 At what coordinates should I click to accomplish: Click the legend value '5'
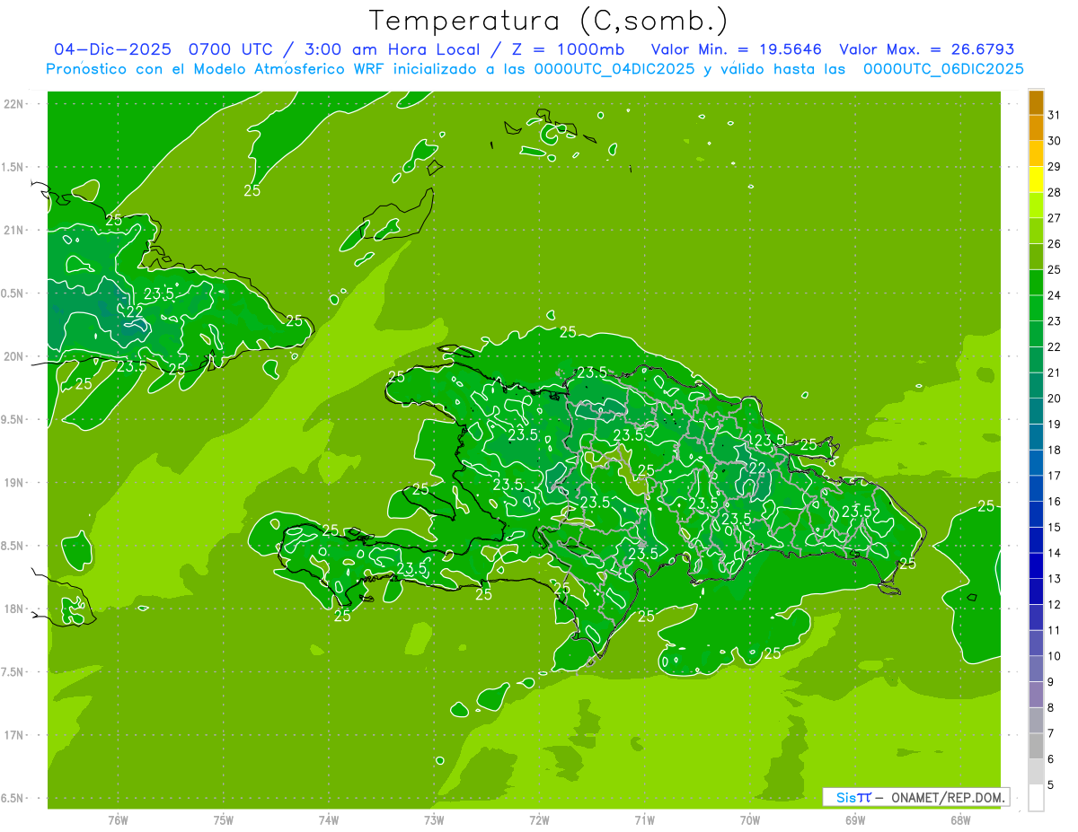tap(1051, 785)
